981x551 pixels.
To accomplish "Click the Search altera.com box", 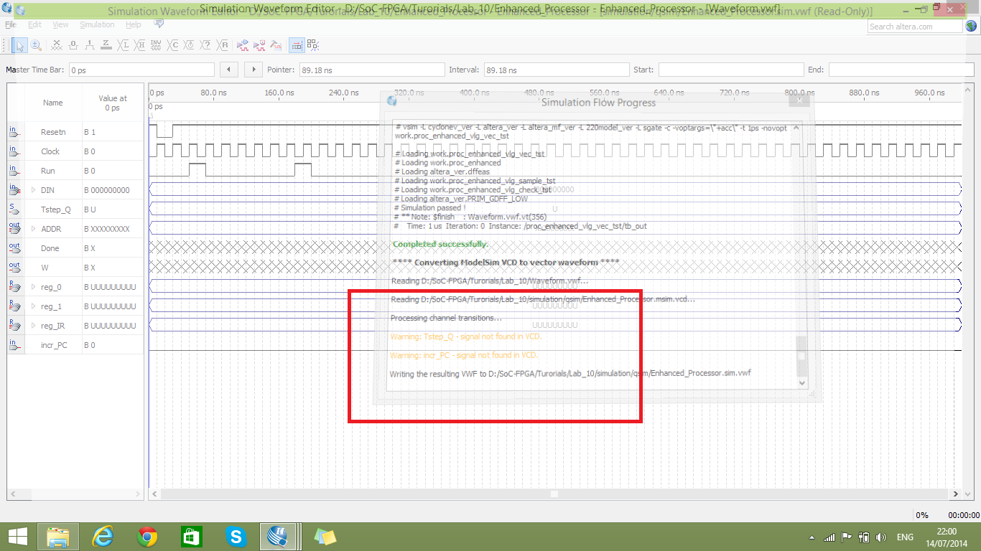I will [x=915, y=27].
